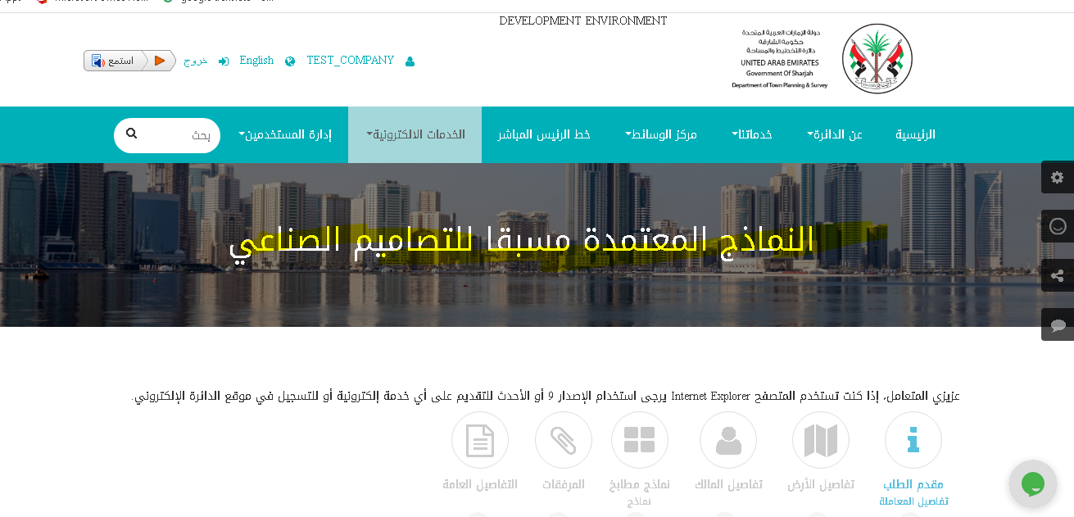Open the الرئيسية home menu
Image resolution: width=1074 pixels, height=517 pixels.
point(915,134)
